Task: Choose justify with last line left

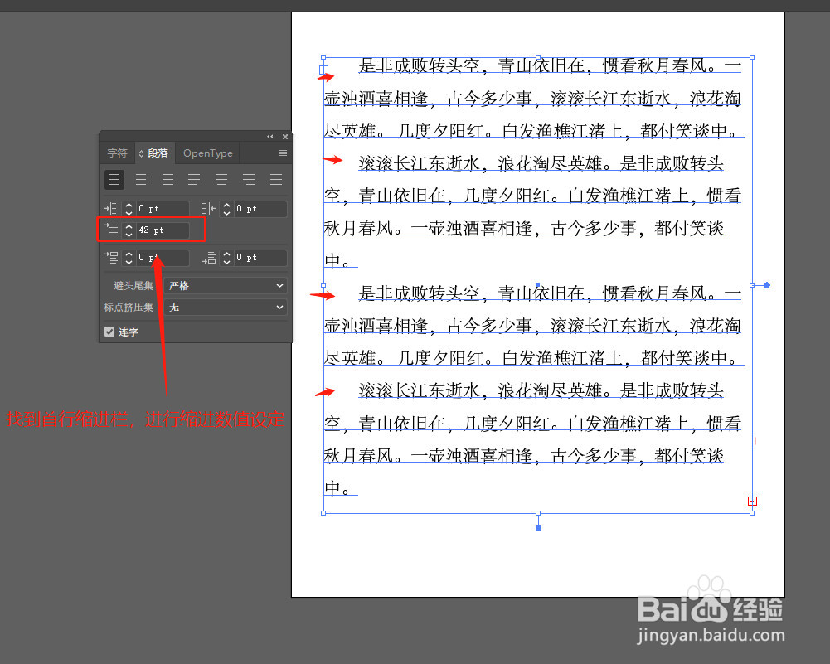Action: click(x=194, y=180)
